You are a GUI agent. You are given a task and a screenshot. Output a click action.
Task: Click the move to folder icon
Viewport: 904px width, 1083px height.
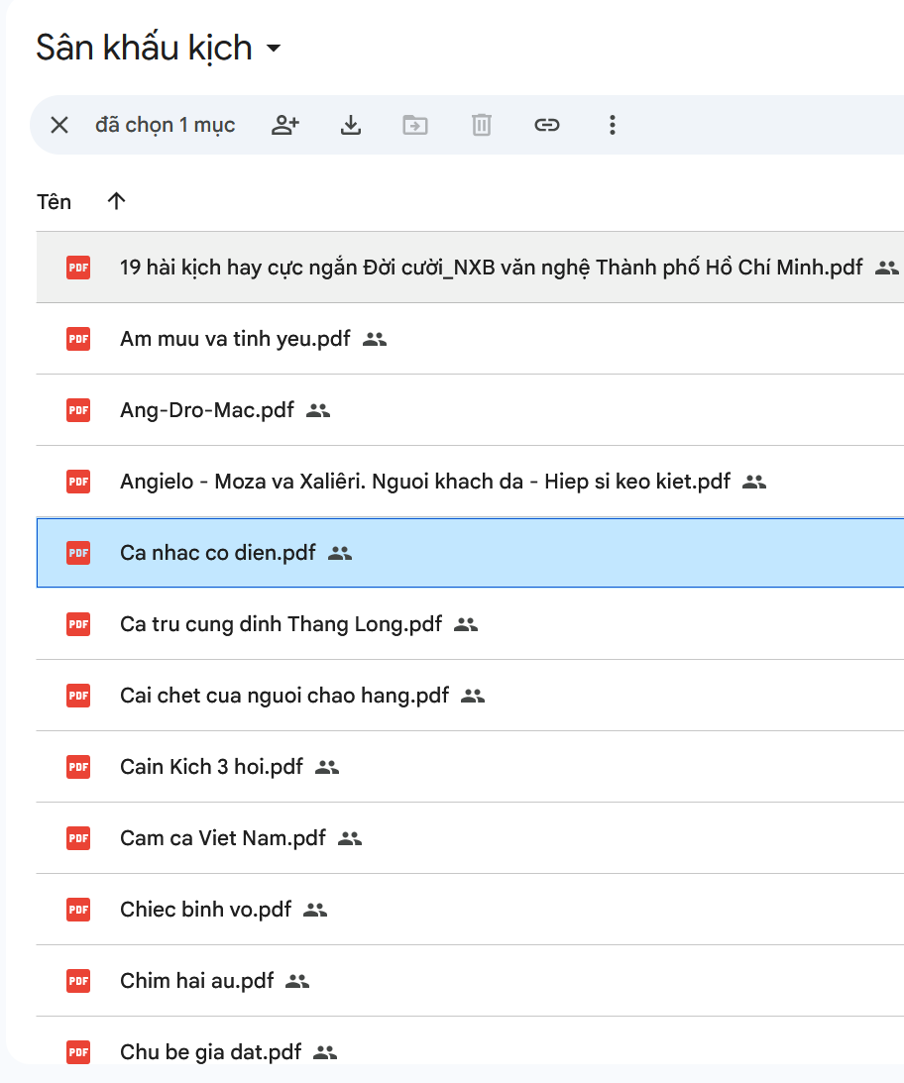[415, 125]
